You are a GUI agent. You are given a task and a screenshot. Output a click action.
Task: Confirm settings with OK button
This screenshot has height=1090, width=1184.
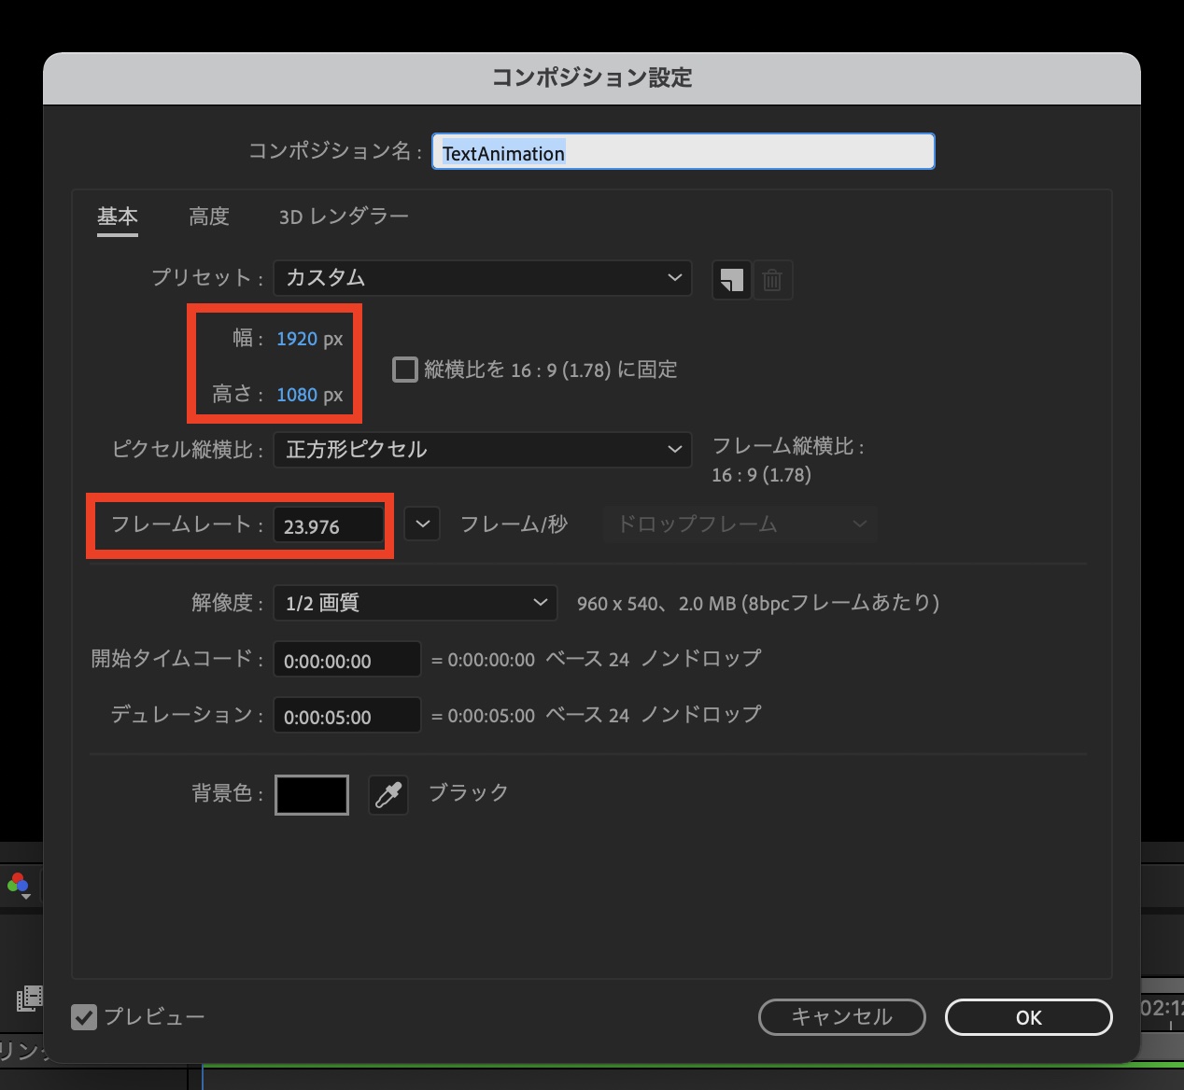click(x=1028, y=1017)
